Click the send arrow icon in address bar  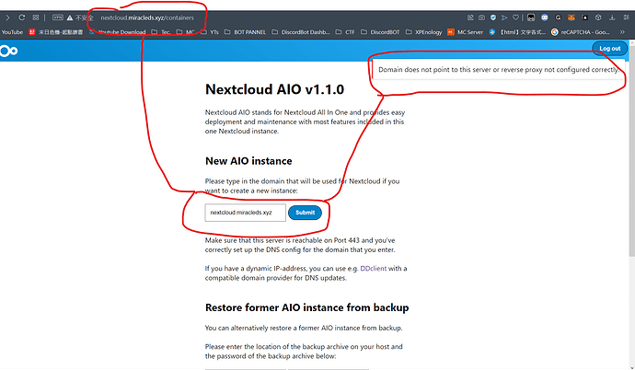506,17
